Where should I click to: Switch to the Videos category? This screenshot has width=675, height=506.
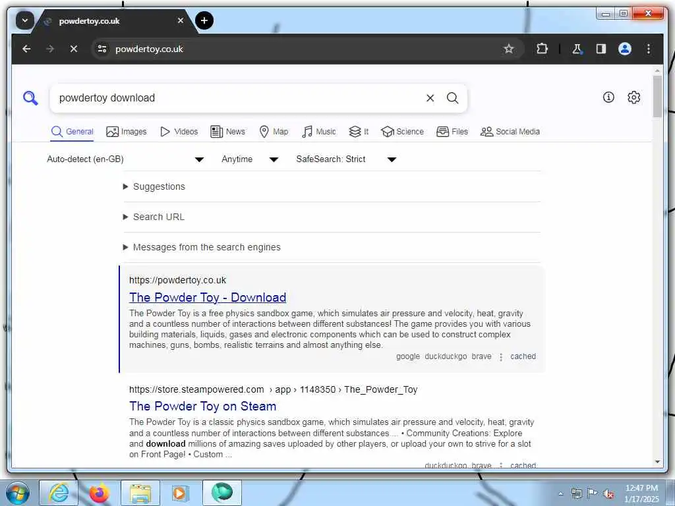[179, 132]
